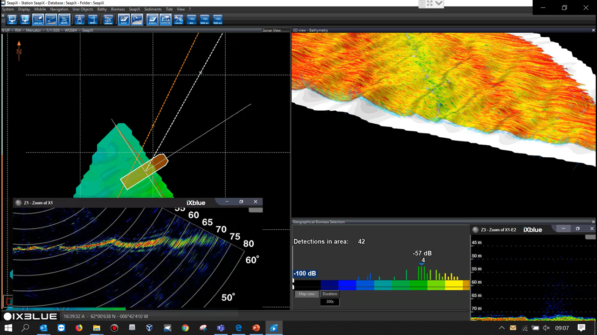
Task: Open the Windows notification center
Action: pyautogui.click(x=582, y=328)
